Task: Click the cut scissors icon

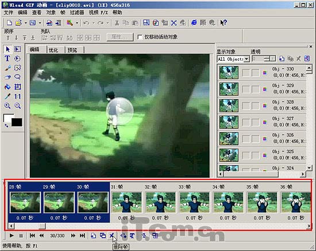Action: point(117,23)
